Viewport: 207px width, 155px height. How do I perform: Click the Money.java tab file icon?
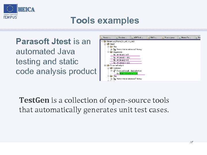click(x=163, y=38)
